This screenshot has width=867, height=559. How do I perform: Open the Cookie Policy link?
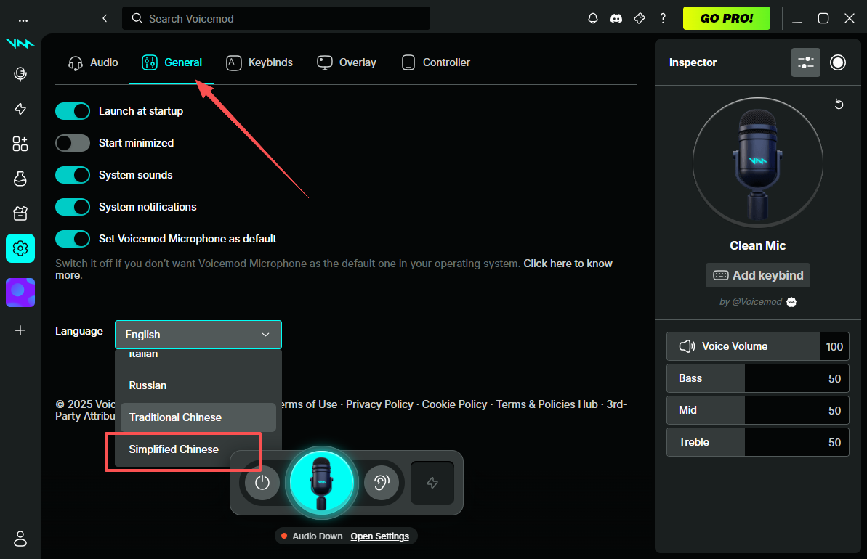click(x=454, y=404)
